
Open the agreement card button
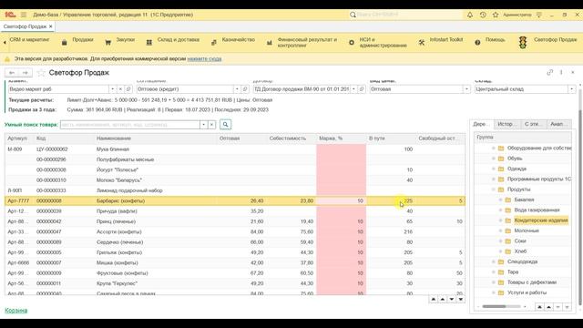tap(245, 89)
